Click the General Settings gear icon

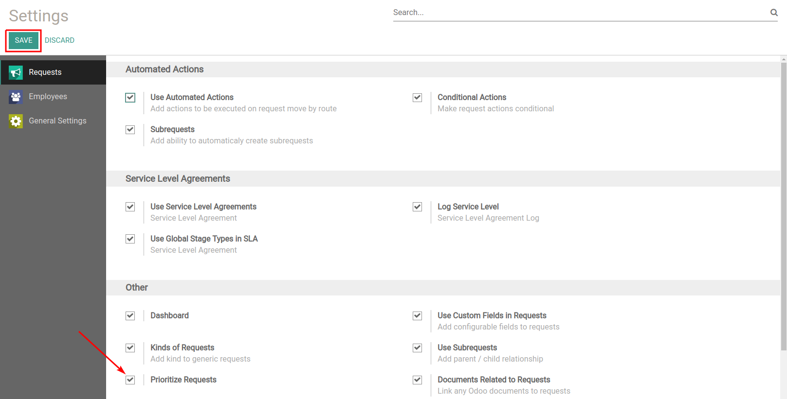click(x=16, y=121)
